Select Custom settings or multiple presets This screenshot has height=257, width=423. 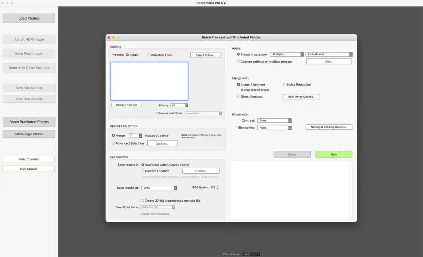pyautogui.click(x=238, y=62)
